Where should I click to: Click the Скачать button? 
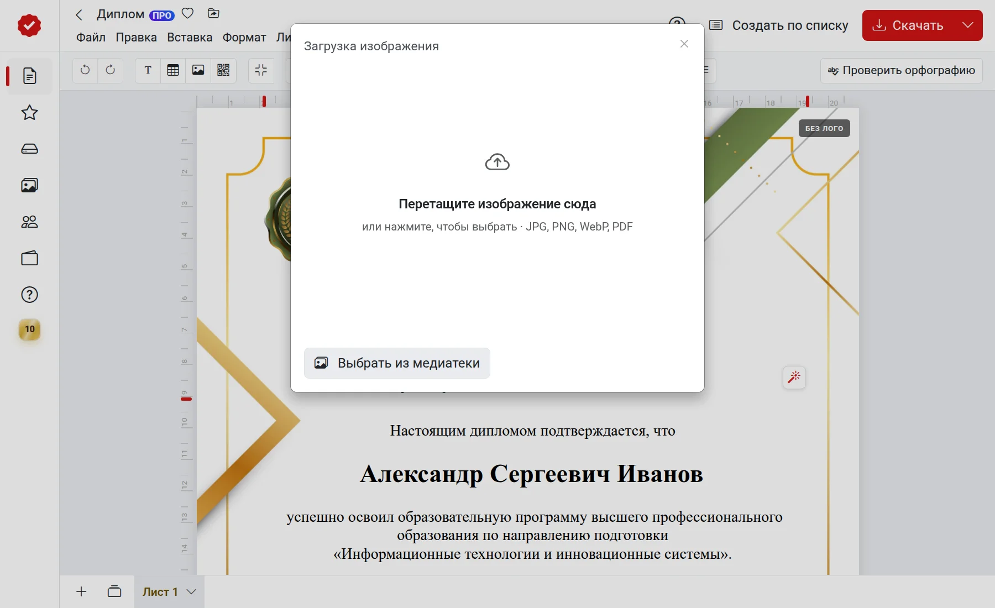coord(908,25)
